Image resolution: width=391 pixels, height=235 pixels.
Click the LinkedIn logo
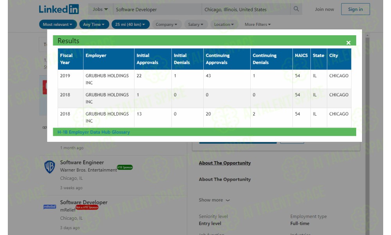coord(59,9)
